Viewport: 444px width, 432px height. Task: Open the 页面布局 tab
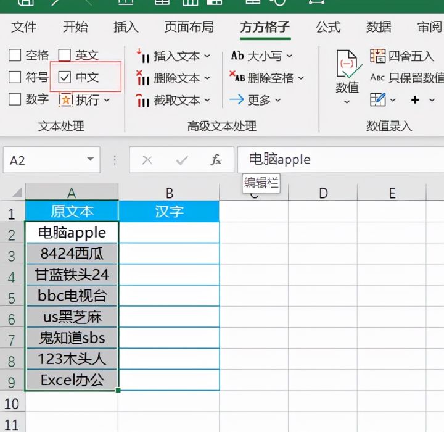(189, 27)
